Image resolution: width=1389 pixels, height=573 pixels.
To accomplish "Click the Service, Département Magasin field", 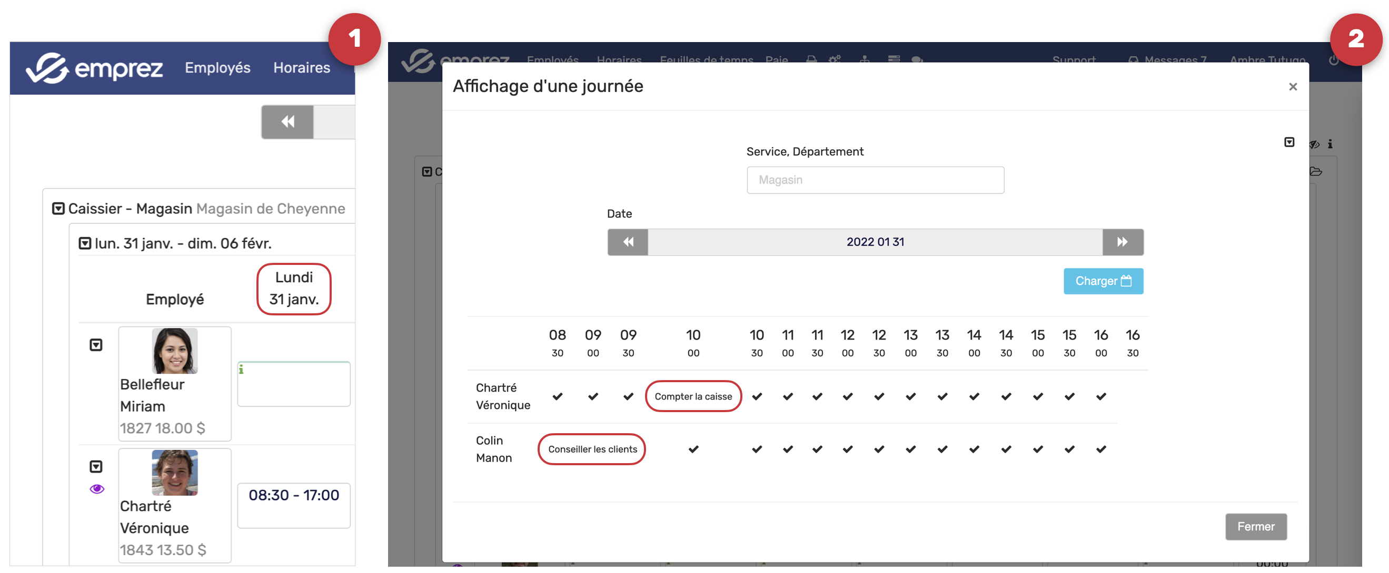I will [x=875, y=180].
